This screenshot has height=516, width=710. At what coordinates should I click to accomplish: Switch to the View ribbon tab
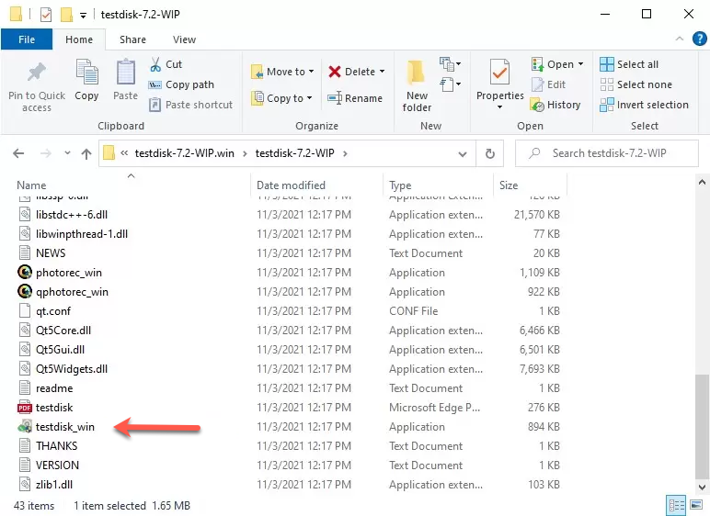click(184, 39)
